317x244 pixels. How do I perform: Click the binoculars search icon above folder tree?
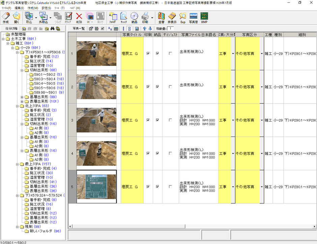[53, 29]
